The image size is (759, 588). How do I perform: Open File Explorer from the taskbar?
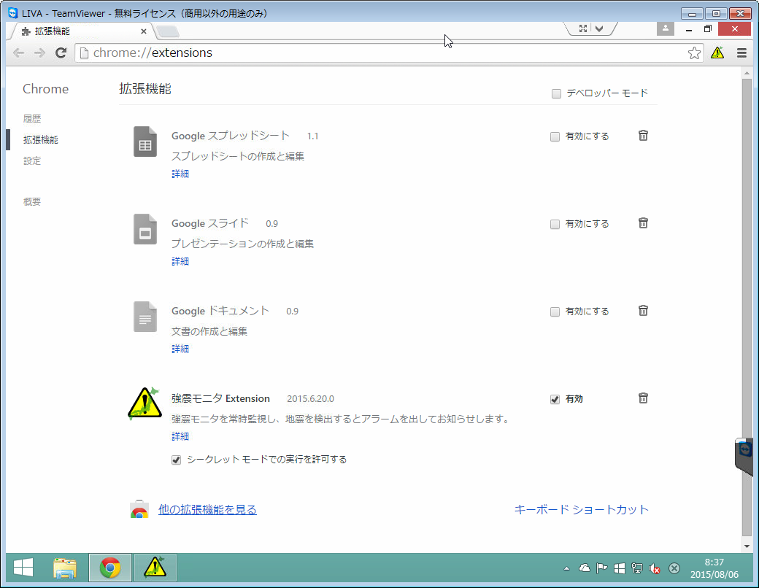(65, 568)
